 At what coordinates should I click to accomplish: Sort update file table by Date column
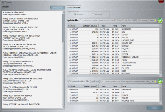104,26
